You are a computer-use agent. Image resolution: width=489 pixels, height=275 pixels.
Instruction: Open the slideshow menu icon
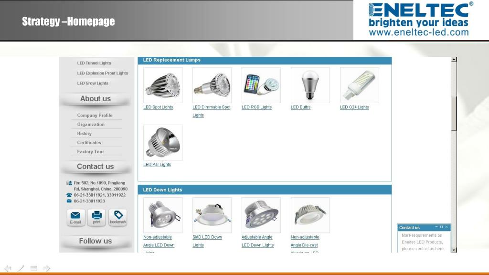click(34, 268)
